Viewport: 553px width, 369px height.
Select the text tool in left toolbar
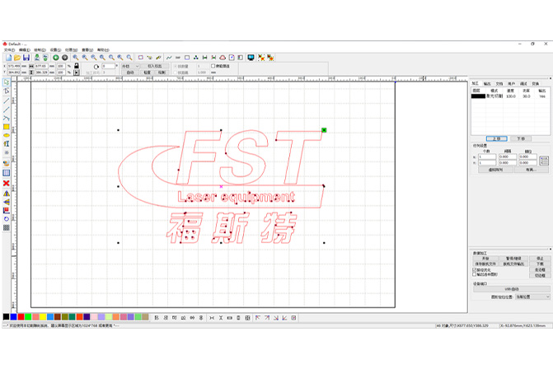(x=7, y=144)
